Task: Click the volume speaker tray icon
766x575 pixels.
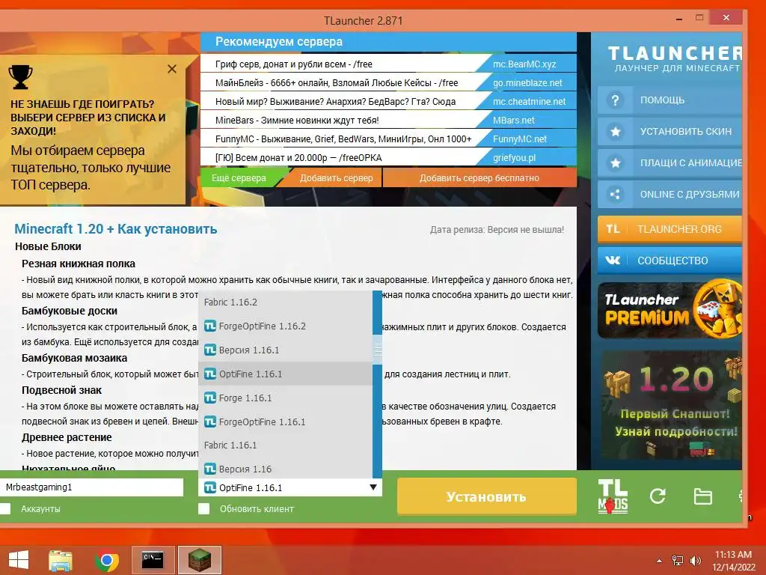Action: pyautogui.click(x=695, y=561)
